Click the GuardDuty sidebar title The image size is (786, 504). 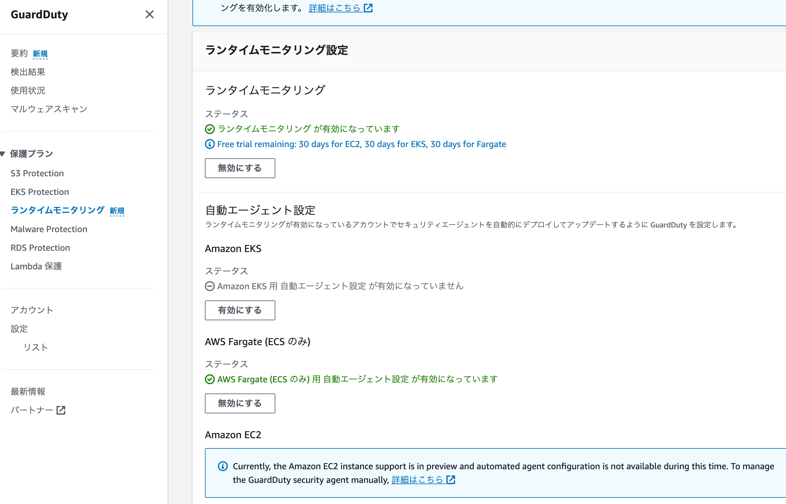[x=39, y=14]
